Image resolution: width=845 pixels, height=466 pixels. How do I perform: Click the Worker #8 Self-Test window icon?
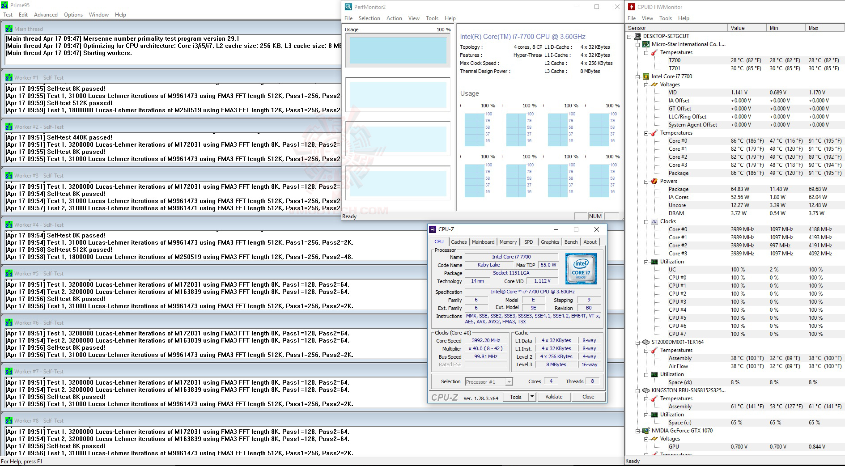(9, 420)
